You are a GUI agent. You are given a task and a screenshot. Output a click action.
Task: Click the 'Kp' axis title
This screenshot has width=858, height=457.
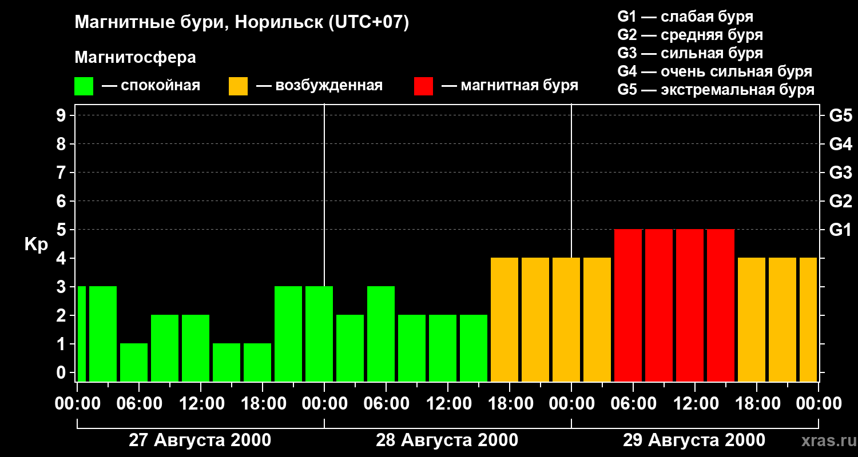pyautogui.click(x=36, y=244)
